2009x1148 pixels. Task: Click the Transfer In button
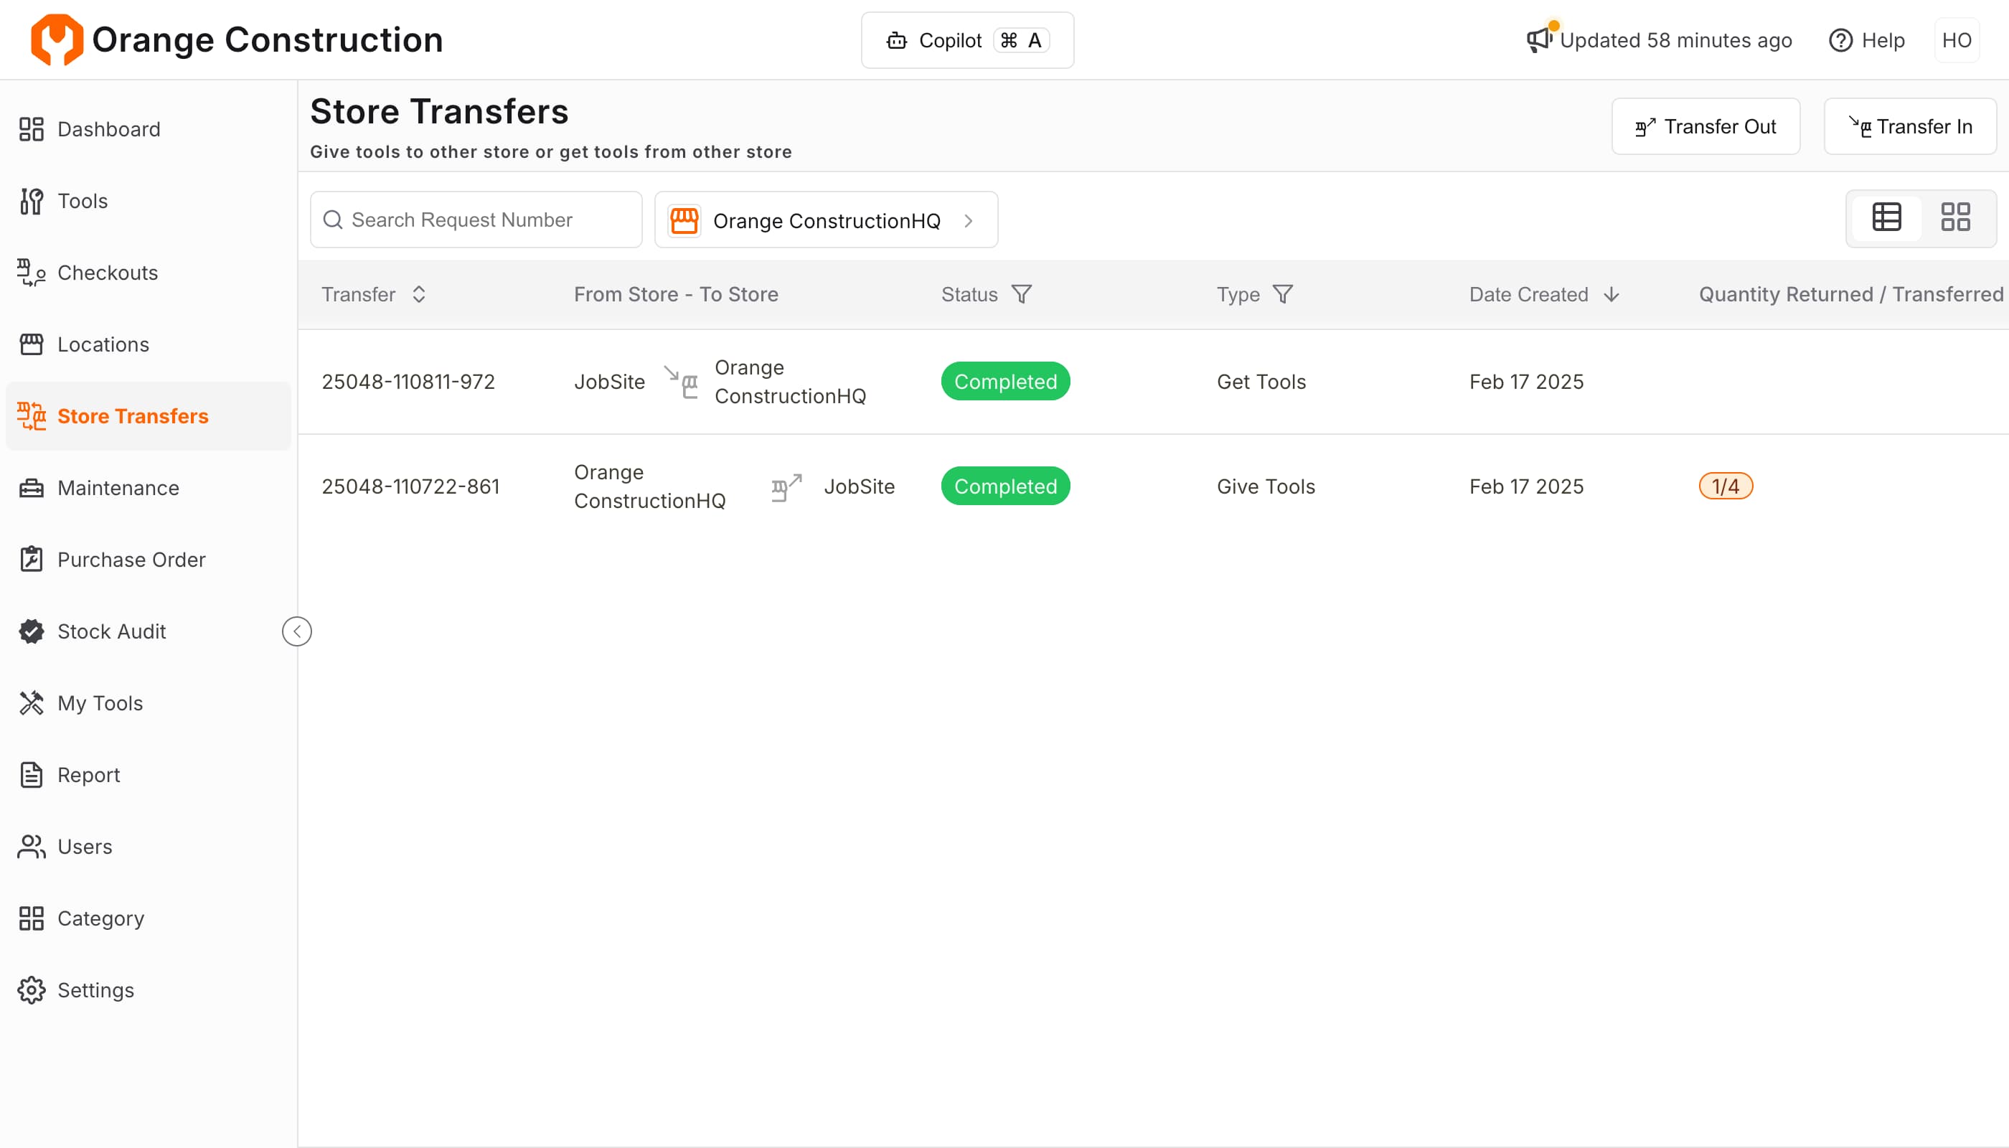tap(1910, 126)
